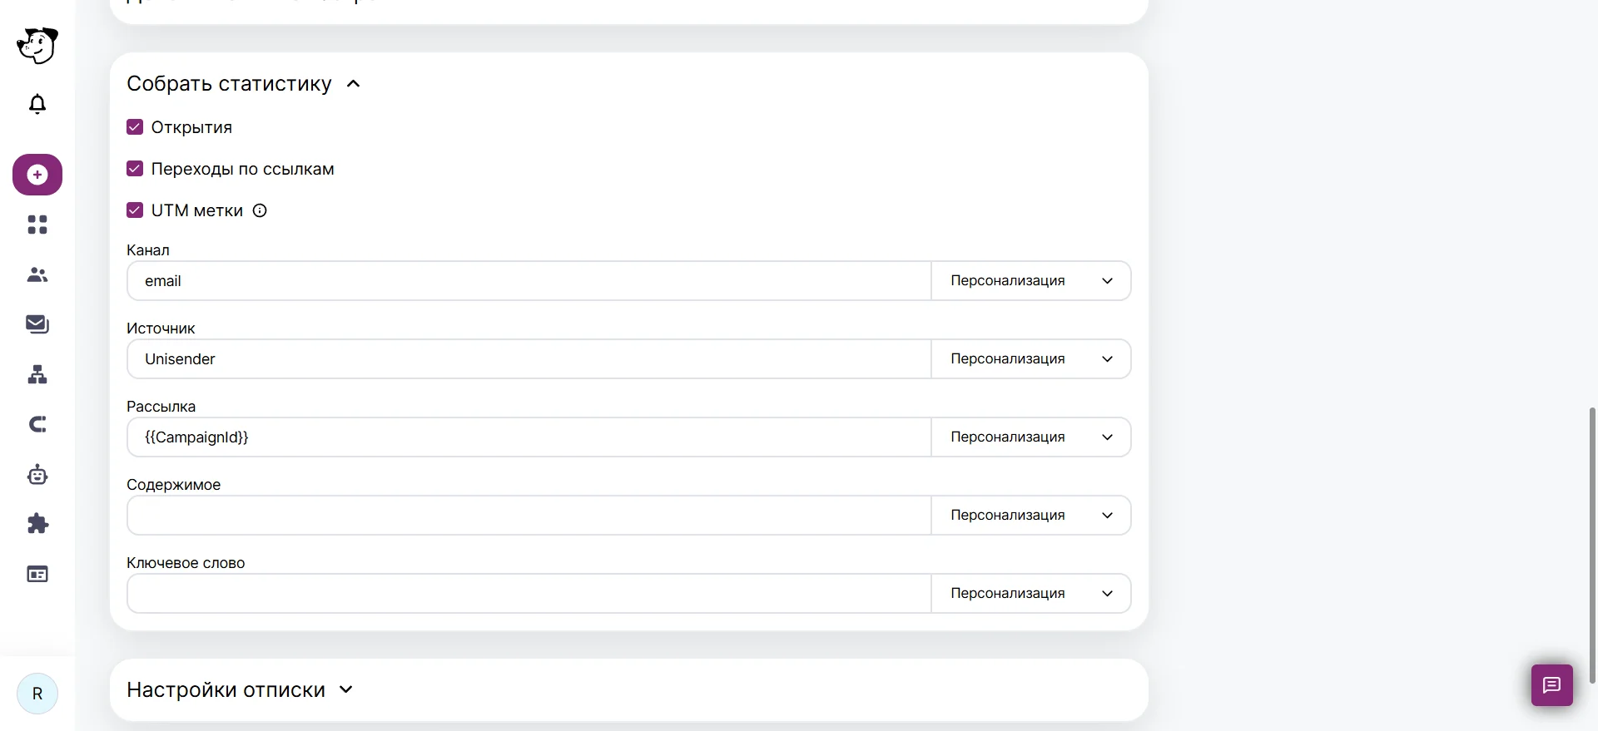The image size is (1598, 731).
Task: Open Персонализация dropdown for Канал field
Action: click(1030, 281)
